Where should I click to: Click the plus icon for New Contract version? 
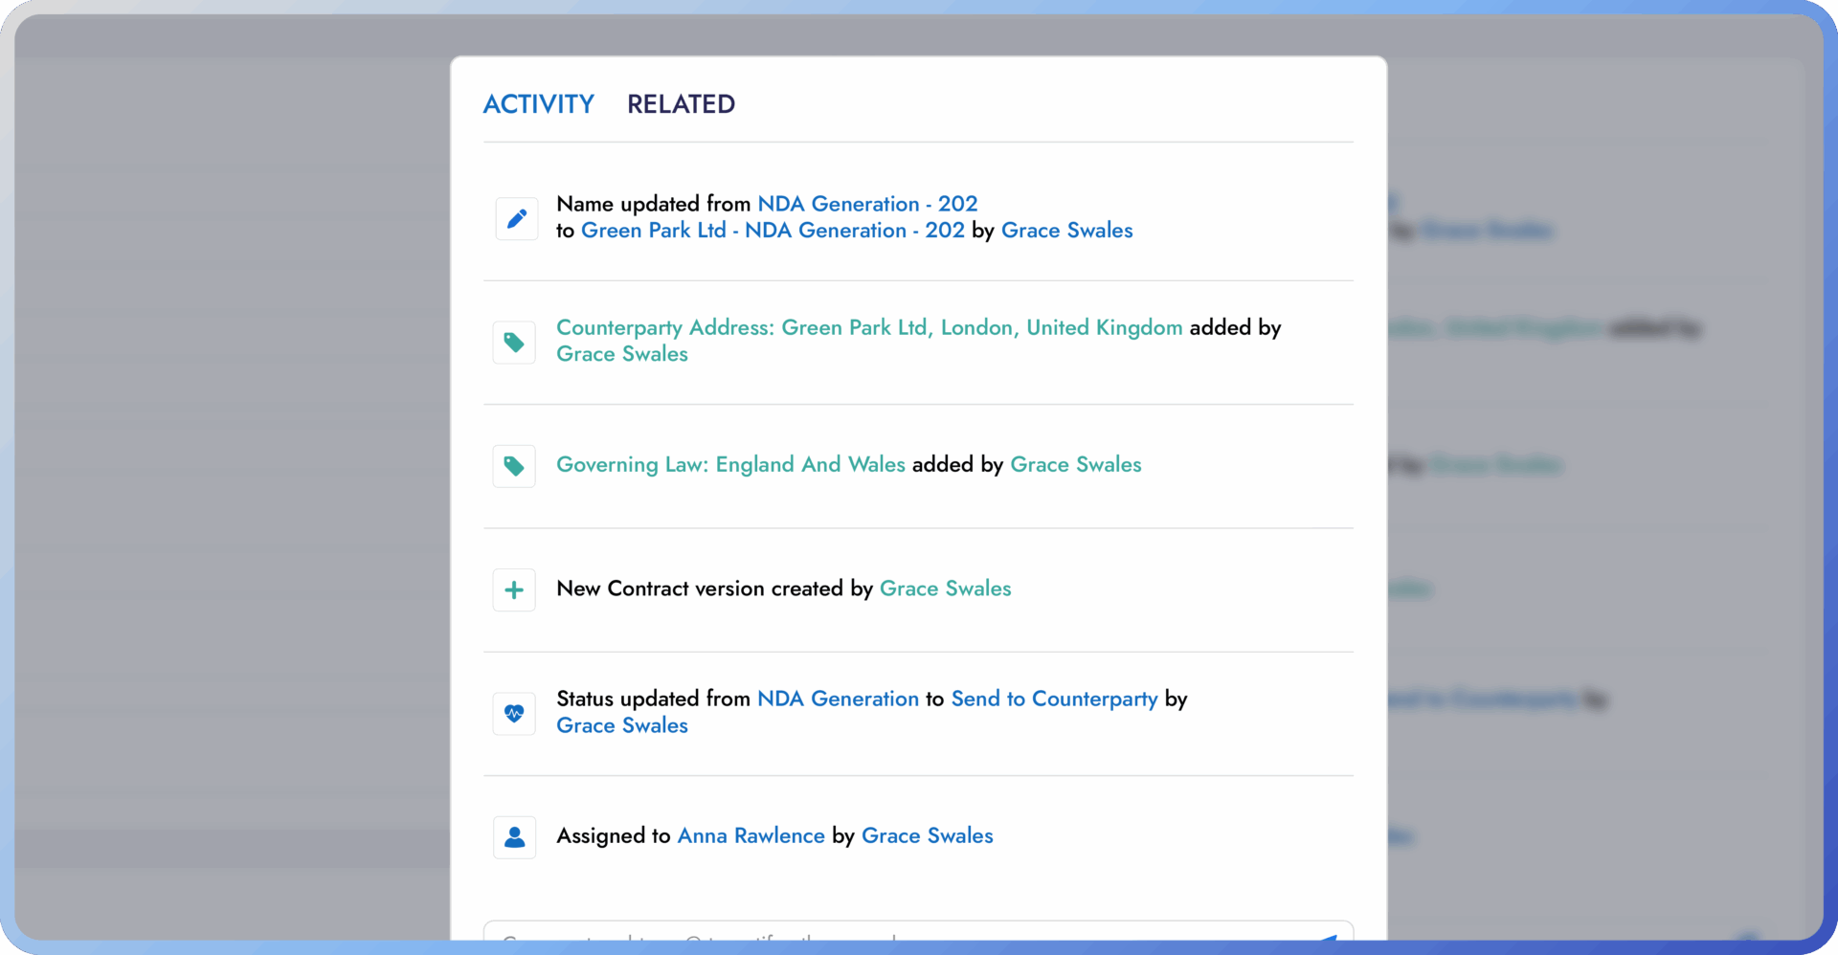pyautogui.click(x=514, y=590)
